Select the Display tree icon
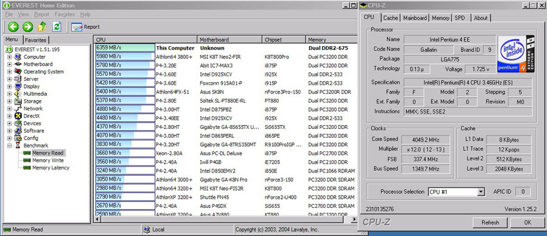547x236 pixels. pyautogui.click(x=17, y=86)
